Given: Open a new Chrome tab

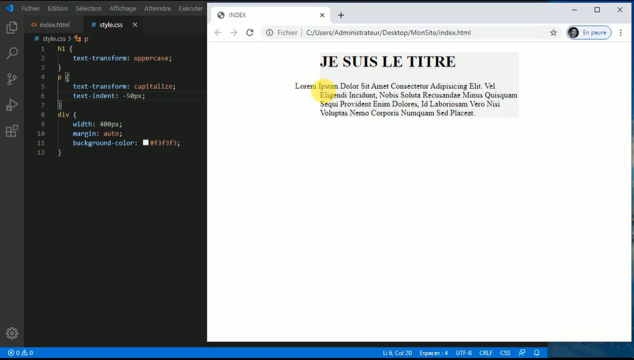Looking at the screenshot, I should pyautogui.click(x=341, y=15).
